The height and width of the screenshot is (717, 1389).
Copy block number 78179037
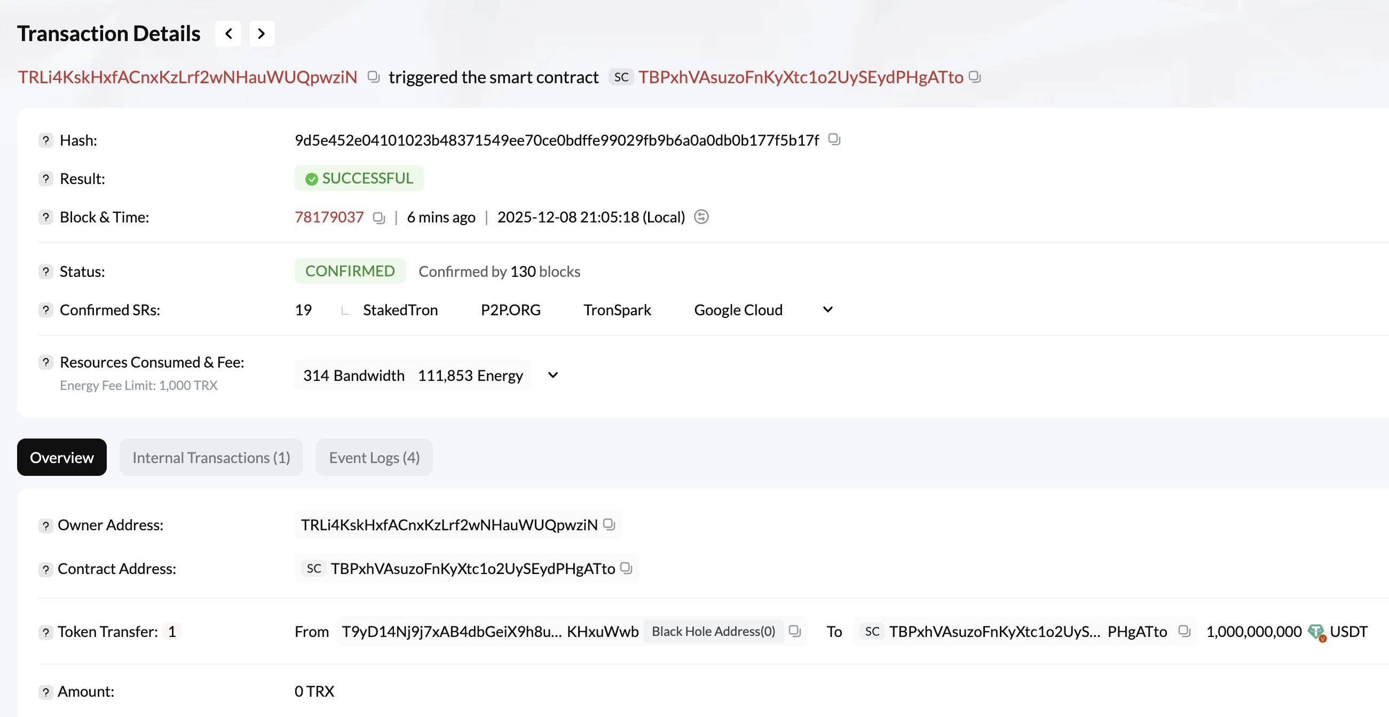click(379, 218)
